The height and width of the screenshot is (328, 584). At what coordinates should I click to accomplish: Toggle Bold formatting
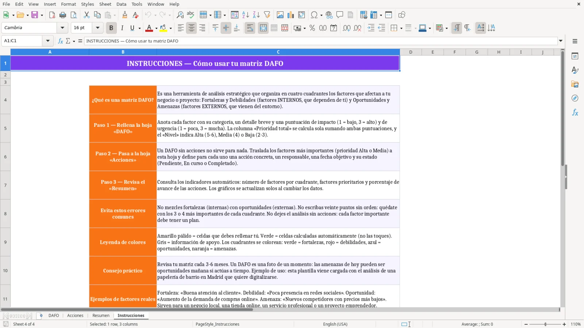[x=111, y=28]
